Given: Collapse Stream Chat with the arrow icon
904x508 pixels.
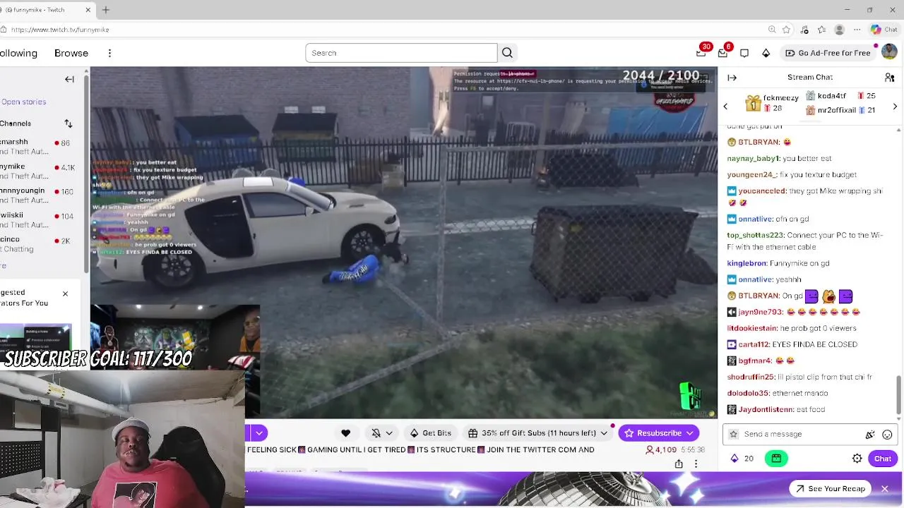Looking at the screenshot, I should point(732,78).
